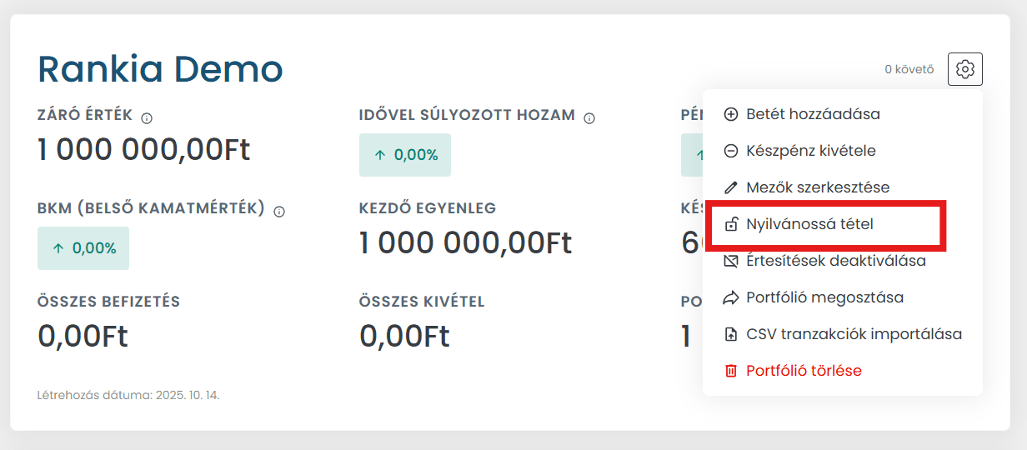1027x450 pixels.
Task: Click info icon beside Idővel súlyozott hozam
Action: coord(589,118)
